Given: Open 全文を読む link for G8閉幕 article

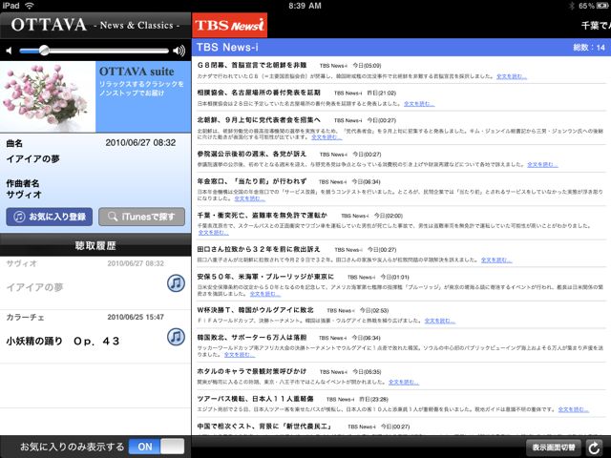Looking at the screenshot, I should tap(512, 76).
